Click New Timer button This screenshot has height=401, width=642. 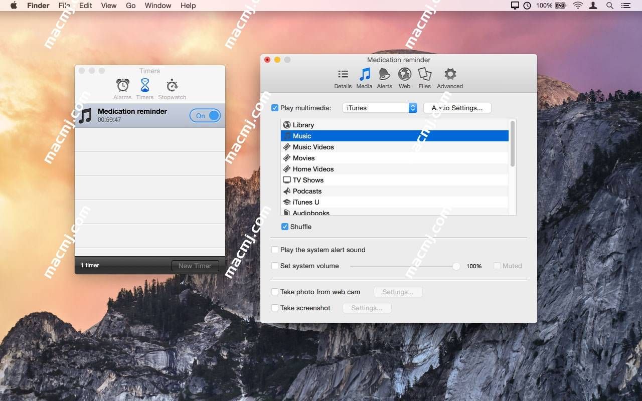195,266
